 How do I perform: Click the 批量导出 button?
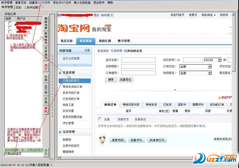click(x=126, y=79)
